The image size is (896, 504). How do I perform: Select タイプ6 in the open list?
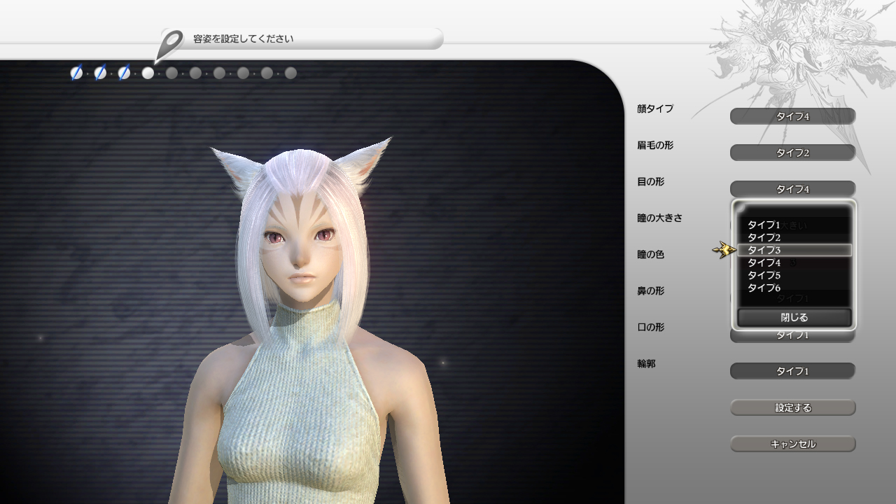pyautogui.click(x=764, y=288)
